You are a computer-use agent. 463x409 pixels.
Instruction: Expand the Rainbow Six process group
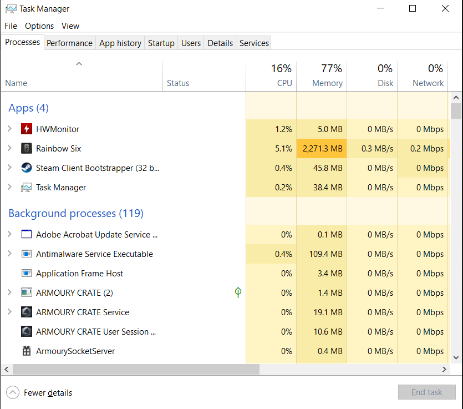tap(9, 148)
